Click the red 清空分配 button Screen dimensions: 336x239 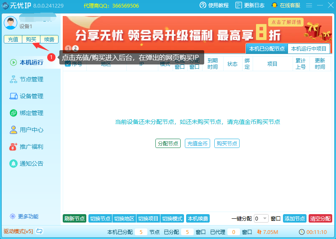pos(320,219)
